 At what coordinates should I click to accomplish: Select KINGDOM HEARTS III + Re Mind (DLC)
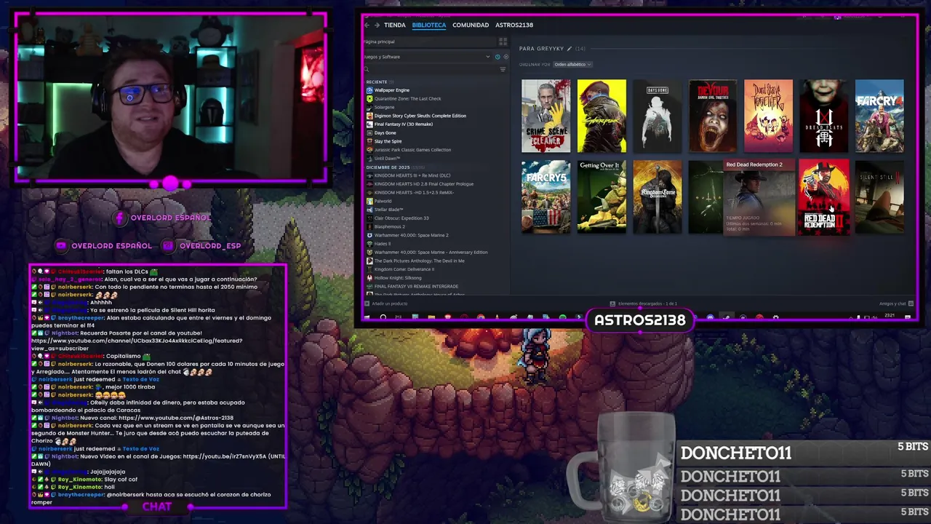pos(412,175)
